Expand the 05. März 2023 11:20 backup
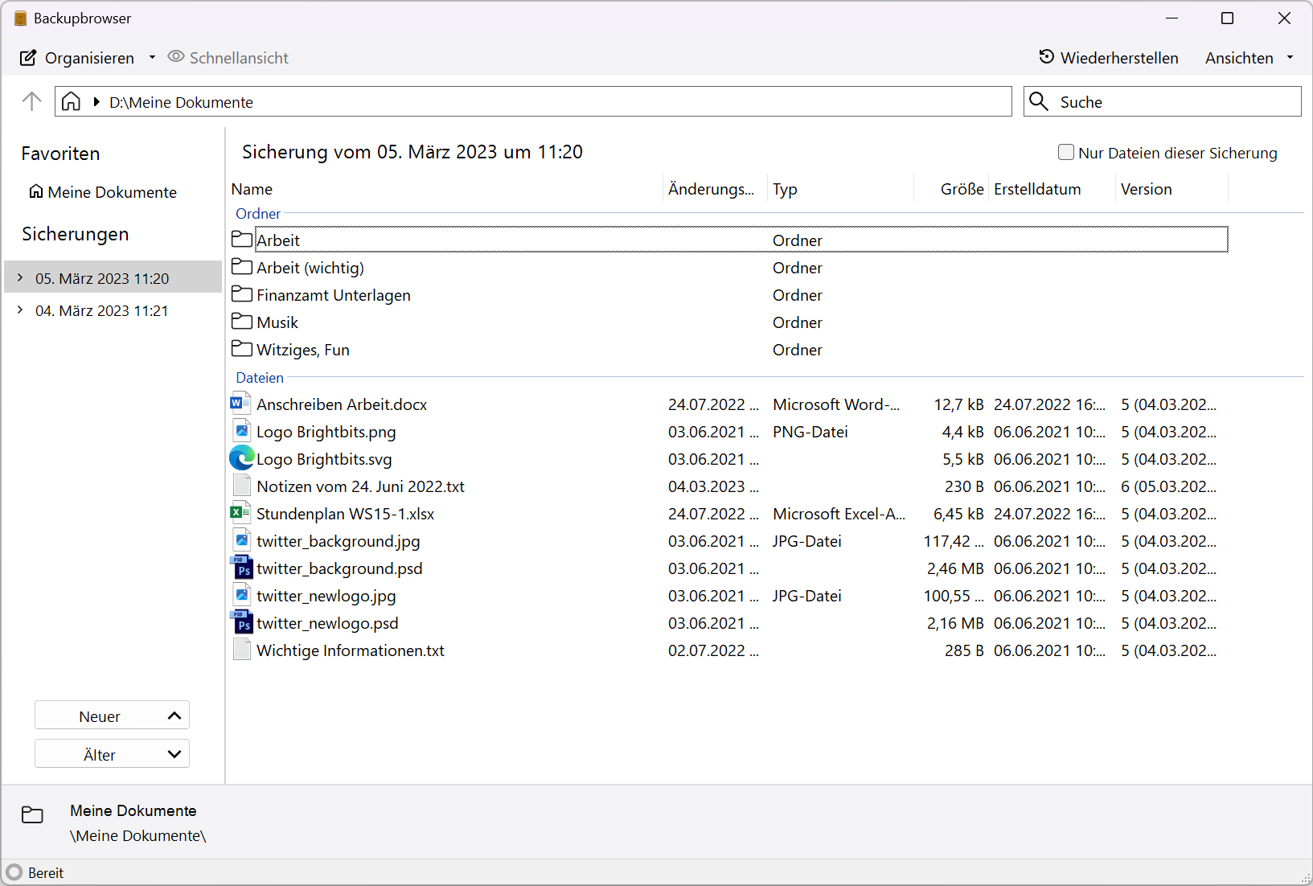The width and height of the screenshot is (1313, 886). [20, 277]
